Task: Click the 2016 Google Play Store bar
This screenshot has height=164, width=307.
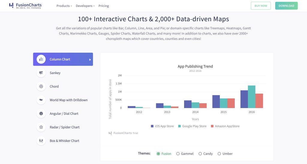Action: coord(252,97)
